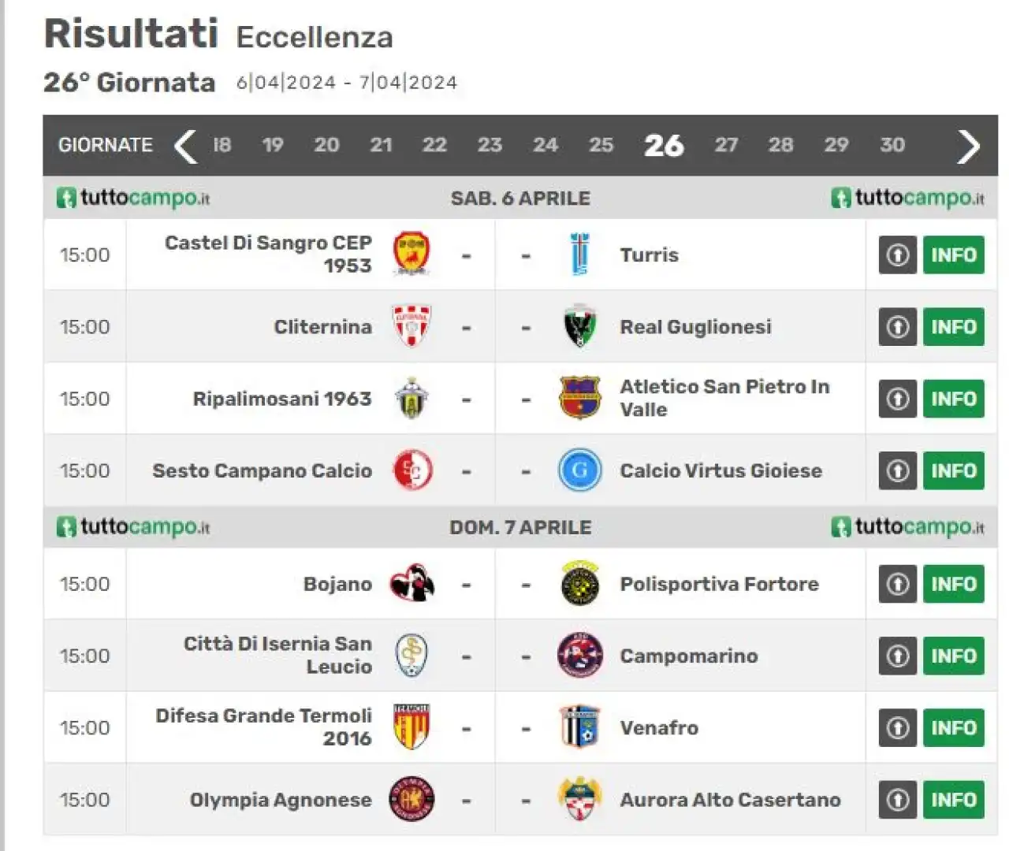Open the Cliternina club logo
The height and width of the screenshot is (851, 1009).
point(411,326)
